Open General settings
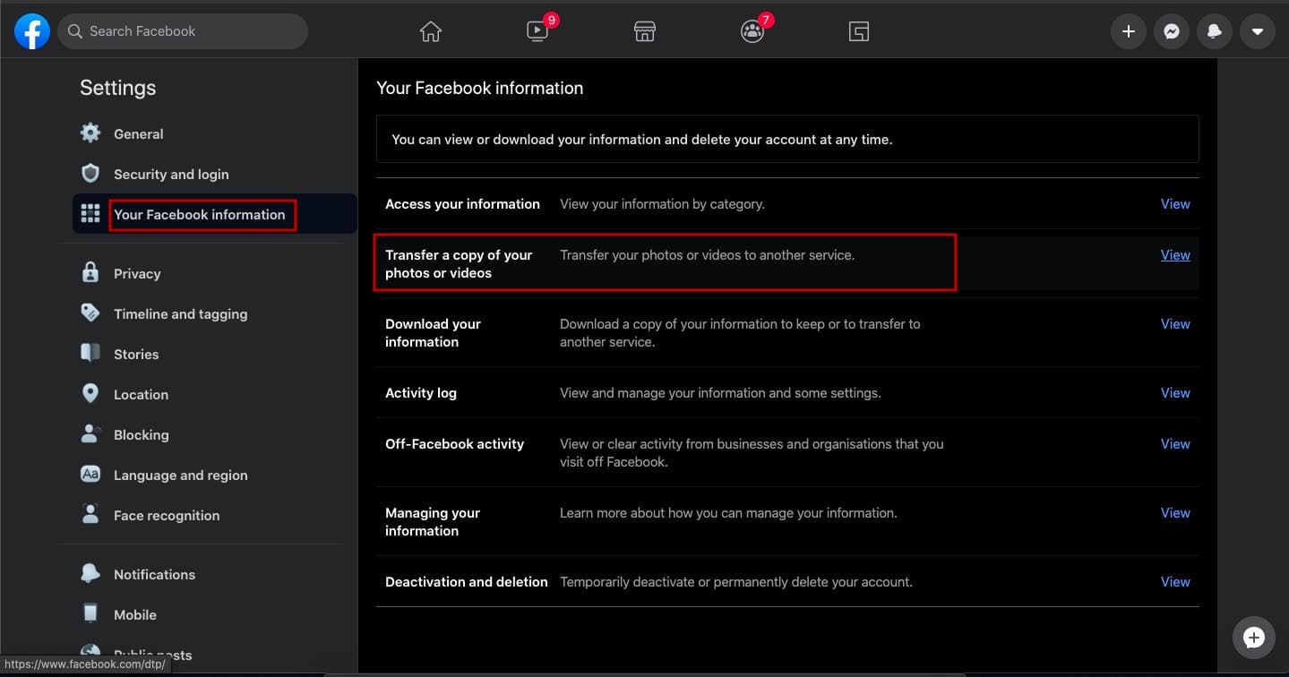The image size is (1289, 677). 139,134
